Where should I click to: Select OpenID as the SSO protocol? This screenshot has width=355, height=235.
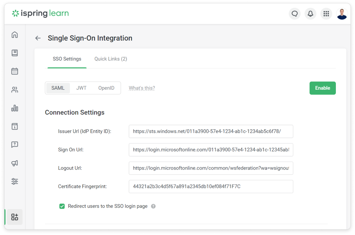pos(106,88)
